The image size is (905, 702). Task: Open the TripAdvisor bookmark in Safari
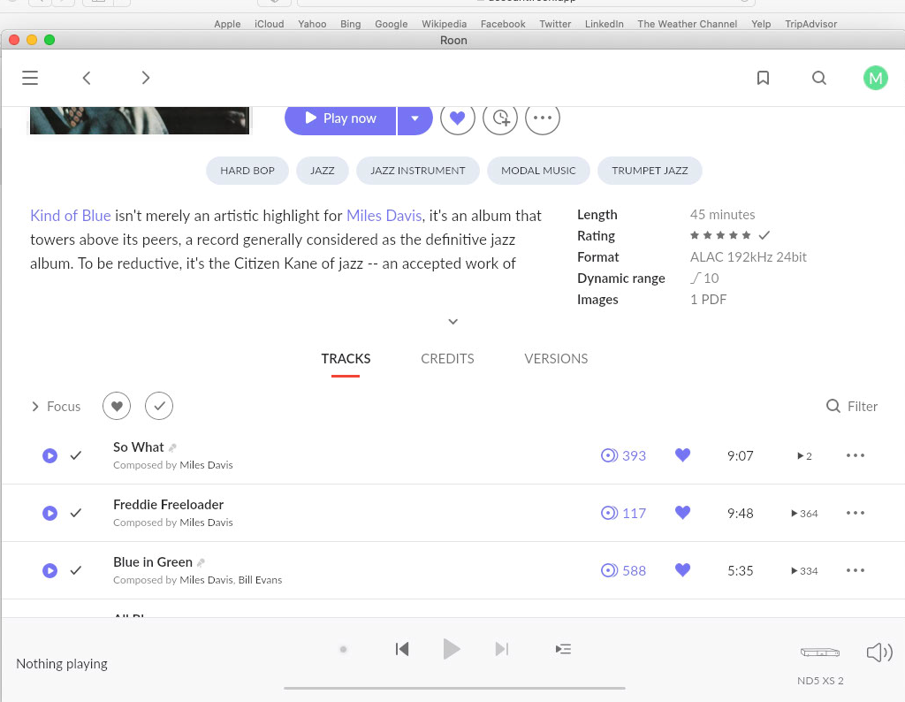(811, 24)
